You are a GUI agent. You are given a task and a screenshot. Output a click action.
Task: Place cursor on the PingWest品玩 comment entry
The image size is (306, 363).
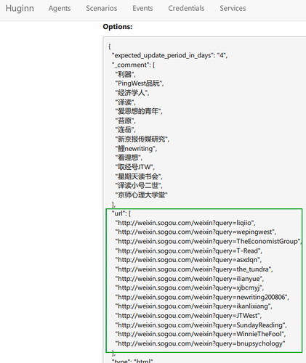[x=140, y=83]
